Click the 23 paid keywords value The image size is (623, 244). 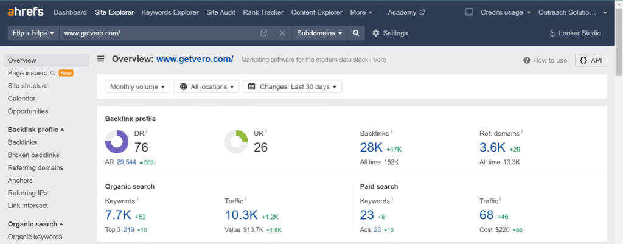(367, 215)
